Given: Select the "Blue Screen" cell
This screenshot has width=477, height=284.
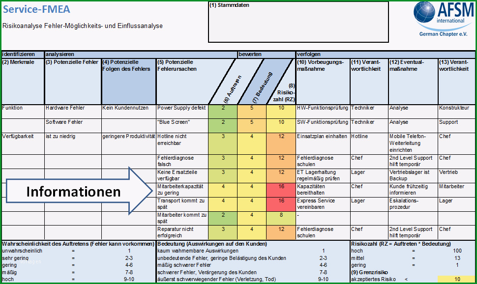Looking at the screenshot, I should [x=182, y=126].
